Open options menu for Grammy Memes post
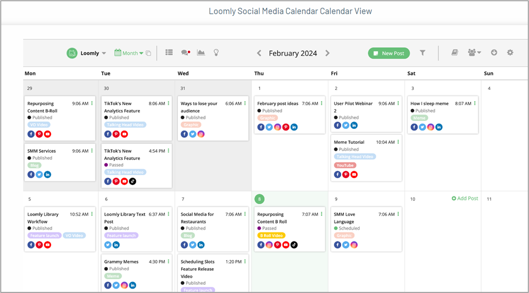The width and height of the screenshot is (529, 293). 168,262
